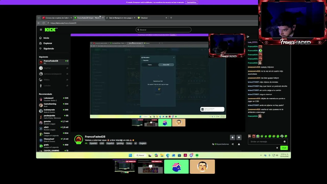The image size is (327, 184).
Task: Open Spotify from the taskbar
Action: click(197, 155)
